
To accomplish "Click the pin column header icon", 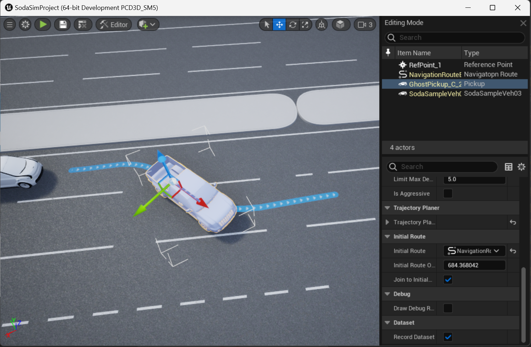I will pos(388,52).
